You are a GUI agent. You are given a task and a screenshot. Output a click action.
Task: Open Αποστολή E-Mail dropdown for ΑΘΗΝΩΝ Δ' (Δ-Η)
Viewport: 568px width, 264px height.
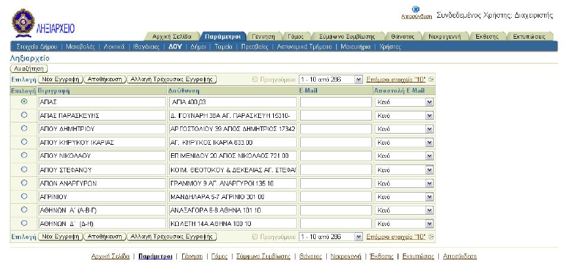click(404, 224)
